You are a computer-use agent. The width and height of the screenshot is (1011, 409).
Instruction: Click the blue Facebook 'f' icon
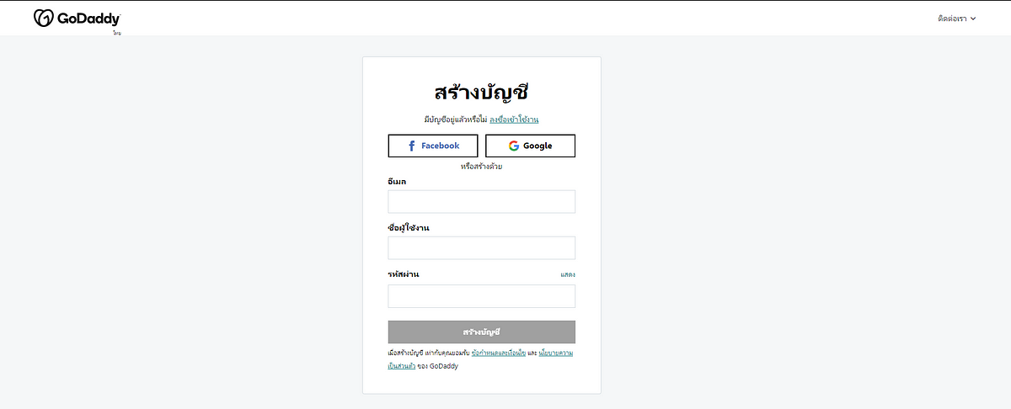pos(411,146)
